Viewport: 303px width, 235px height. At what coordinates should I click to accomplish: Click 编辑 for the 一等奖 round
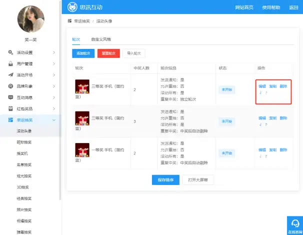pos(262,150)
